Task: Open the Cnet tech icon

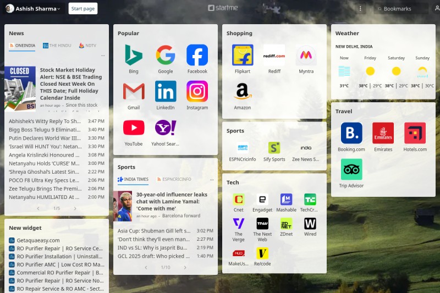Action: [x=239, y=200]
